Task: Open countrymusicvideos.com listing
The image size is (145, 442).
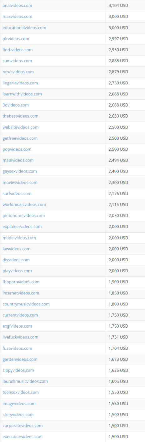Action: (26, 304)
